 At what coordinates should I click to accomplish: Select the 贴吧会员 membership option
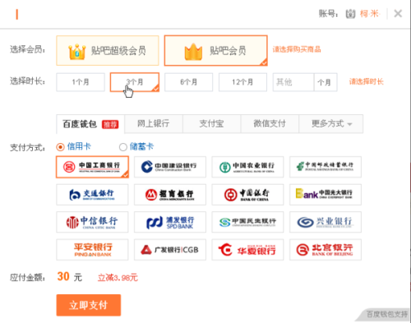[x=216, y=51]
